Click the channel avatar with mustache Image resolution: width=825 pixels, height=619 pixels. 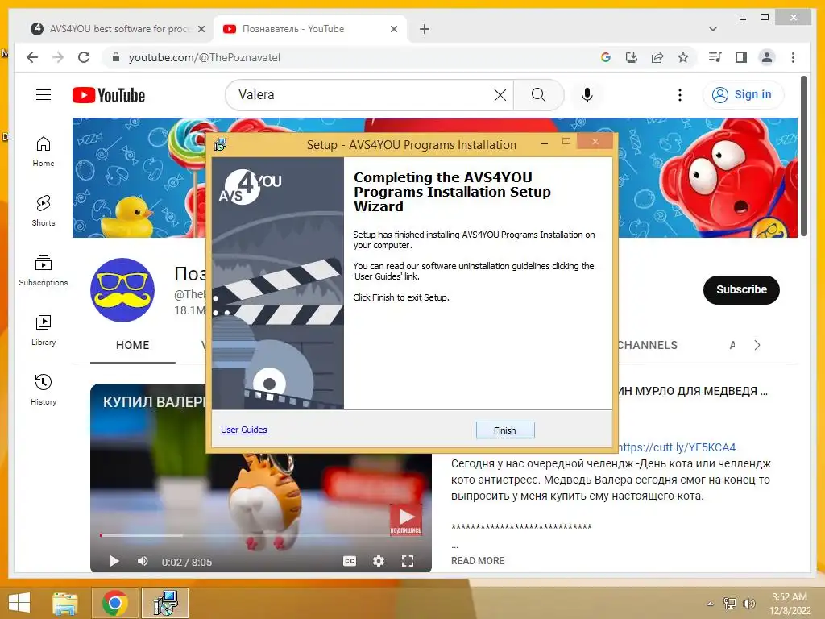122,290
